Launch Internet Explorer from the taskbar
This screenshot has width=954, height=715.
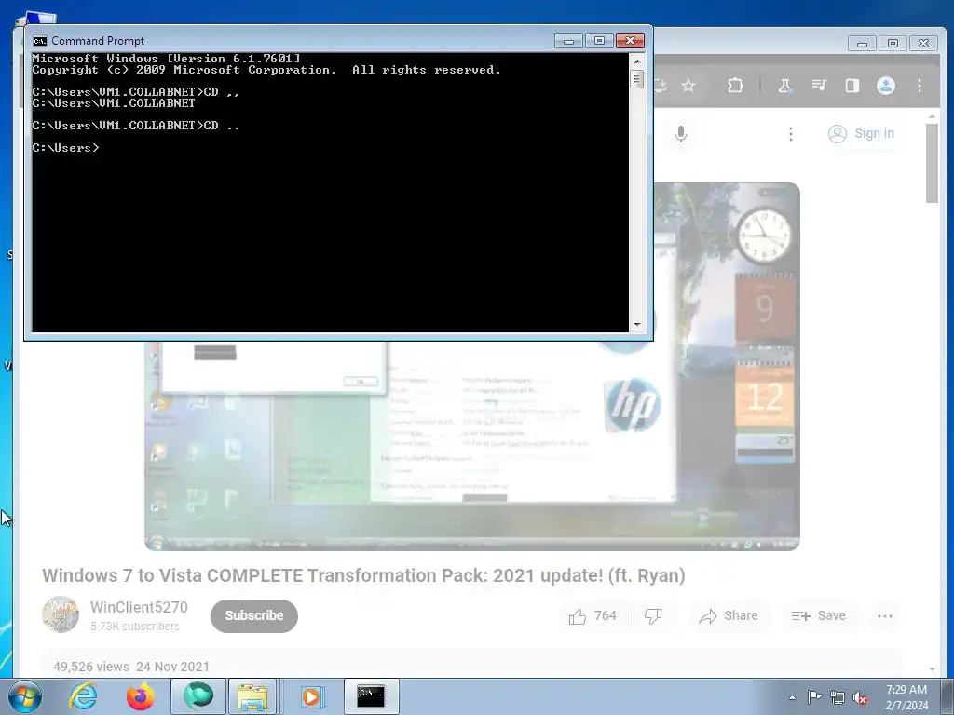pos(83,696)
